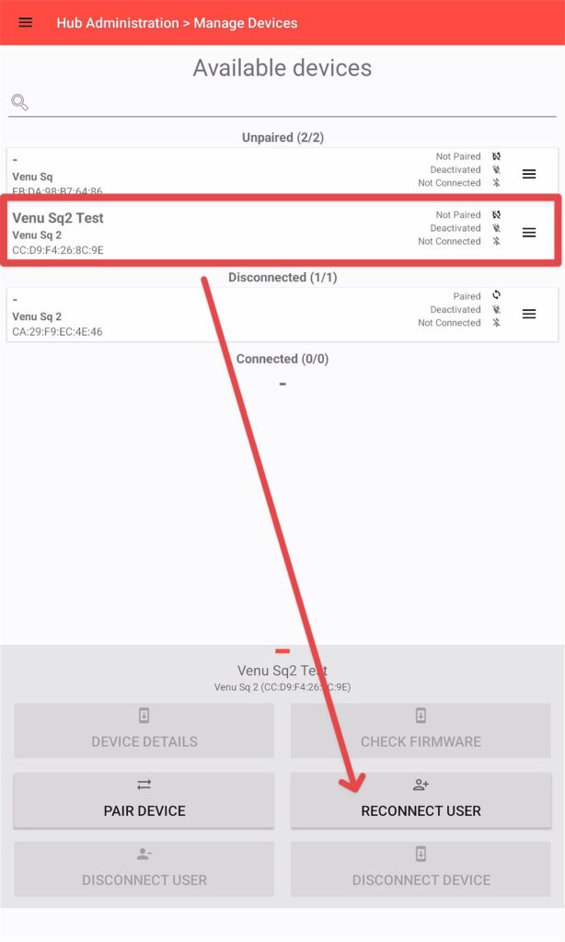Open options menu for Venu Sq2 Test
The image size is (565, 942).
coord(529,233)
